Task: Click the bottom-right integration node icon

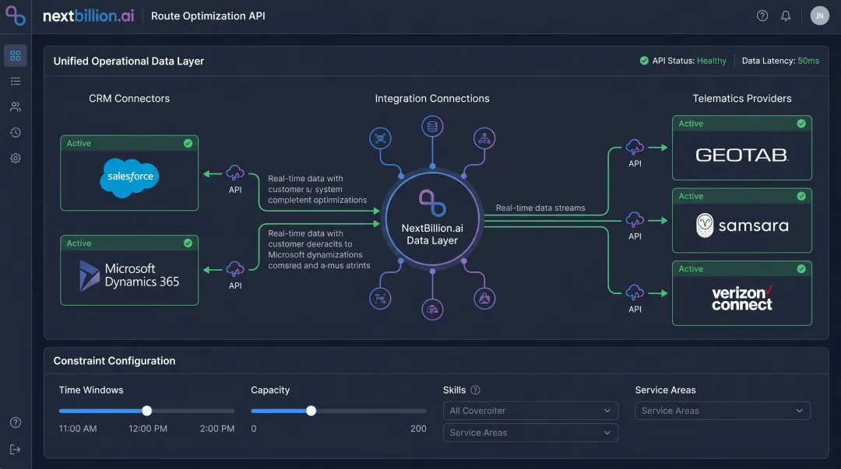Action: click(484, 298)
